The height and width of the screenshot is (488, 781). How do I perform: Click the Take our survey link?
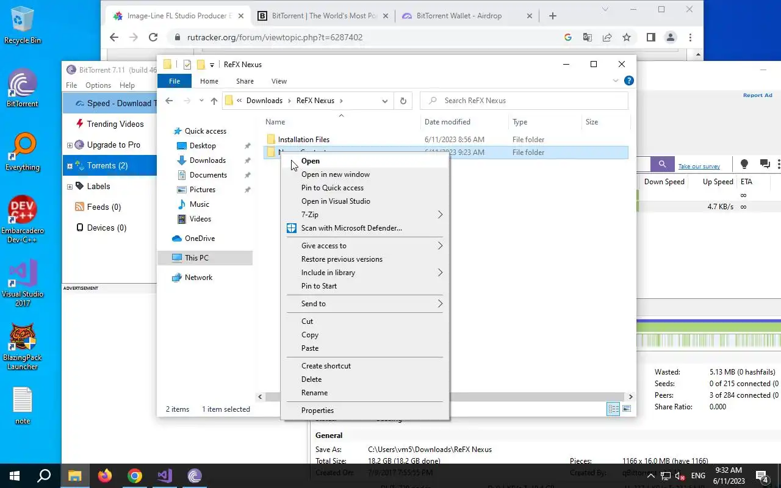pyautogui.click(x=699, y=167)
